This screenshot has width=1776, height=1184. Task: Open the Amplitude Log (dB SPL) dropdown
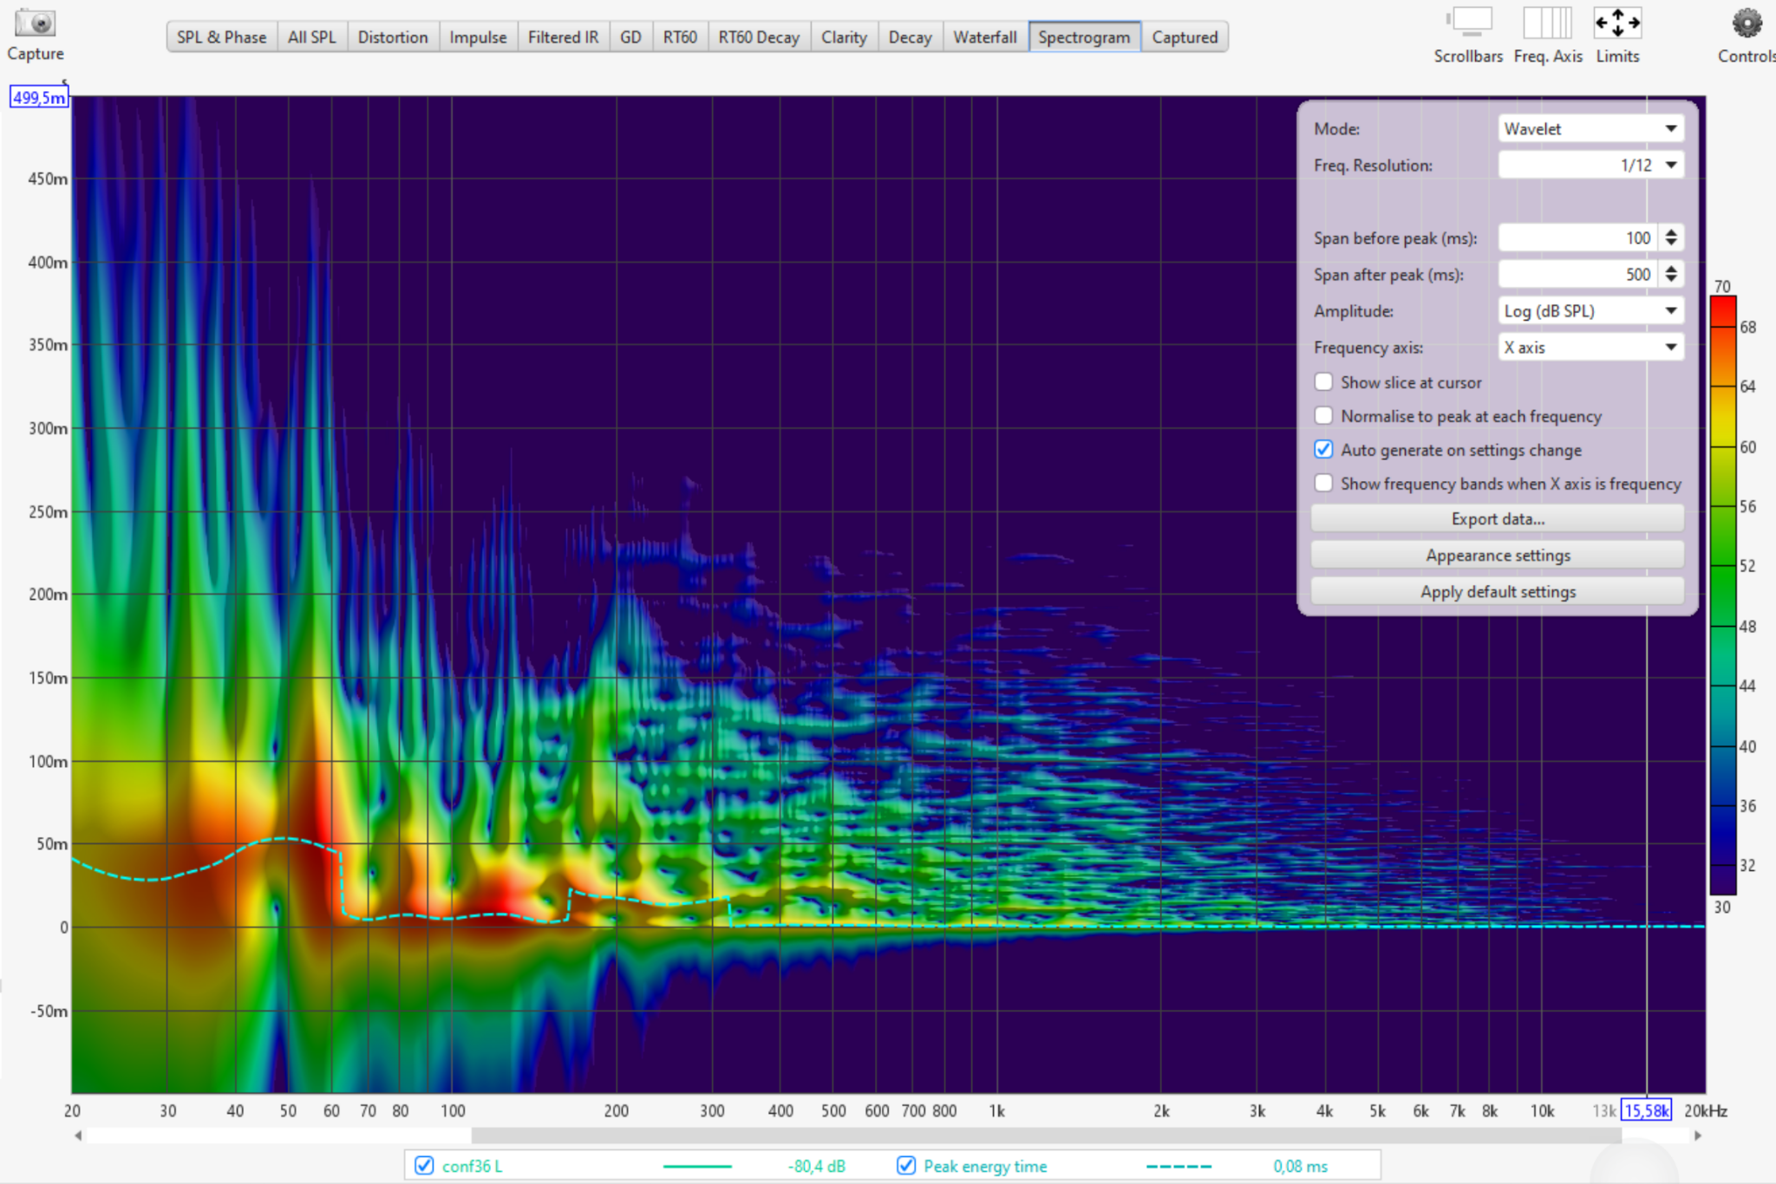tap(1591, 310)
